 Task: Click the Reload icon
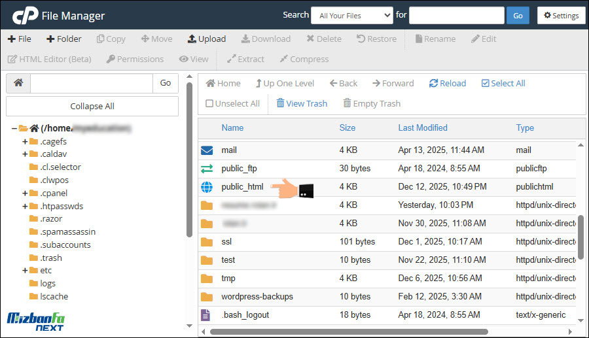tap(433, 83)
